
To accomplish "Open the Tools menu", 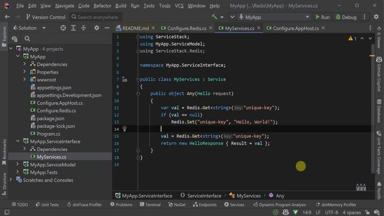I will click(165, 6).
